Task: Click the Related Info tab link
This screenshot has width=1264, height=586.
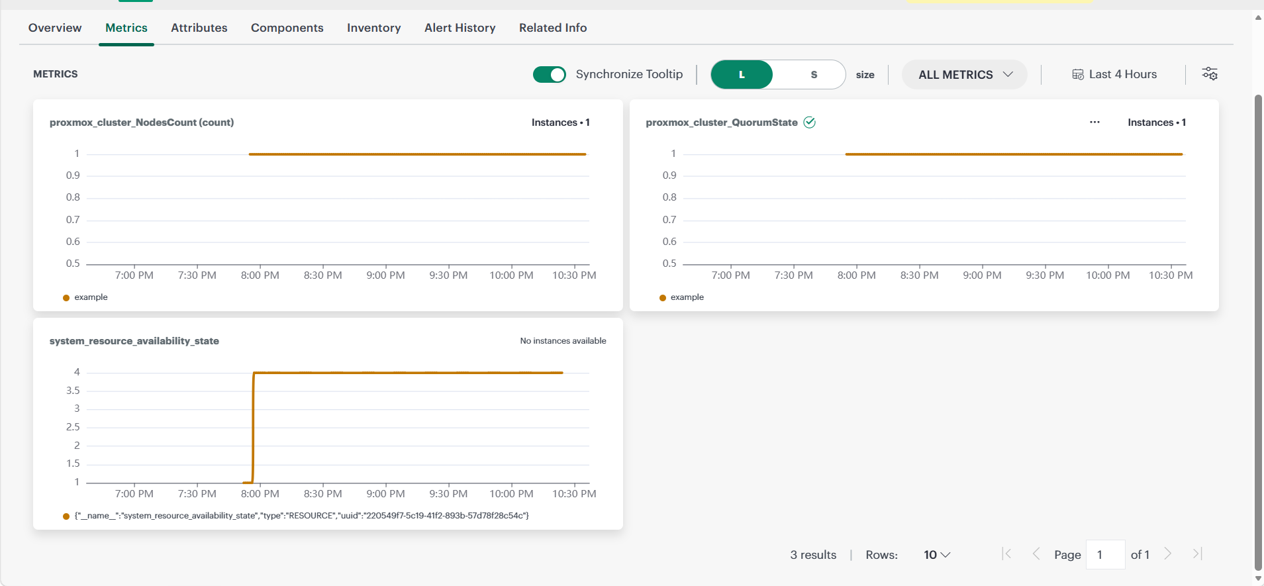Action: (553, 28)
